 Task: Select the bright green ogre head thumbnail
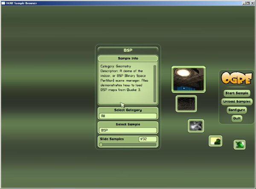coord(239,145)
